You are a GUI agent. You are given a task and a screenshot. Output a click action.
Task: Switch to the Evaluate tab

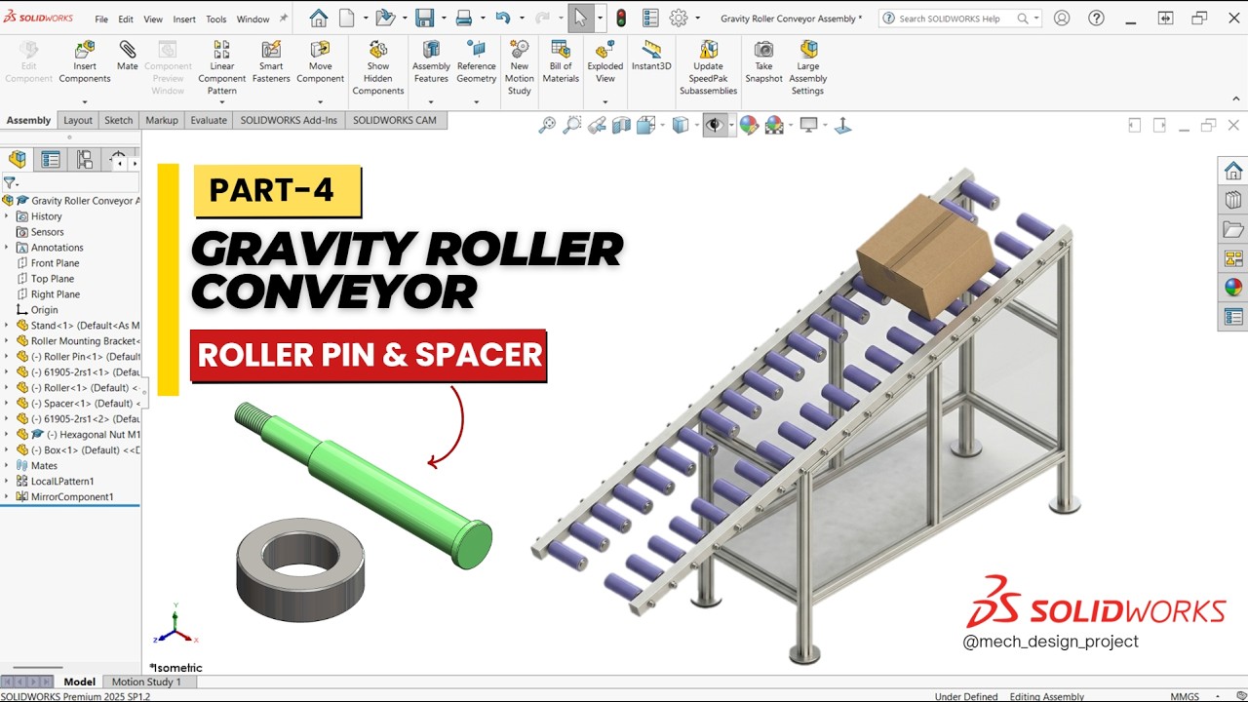pos(209,121)
